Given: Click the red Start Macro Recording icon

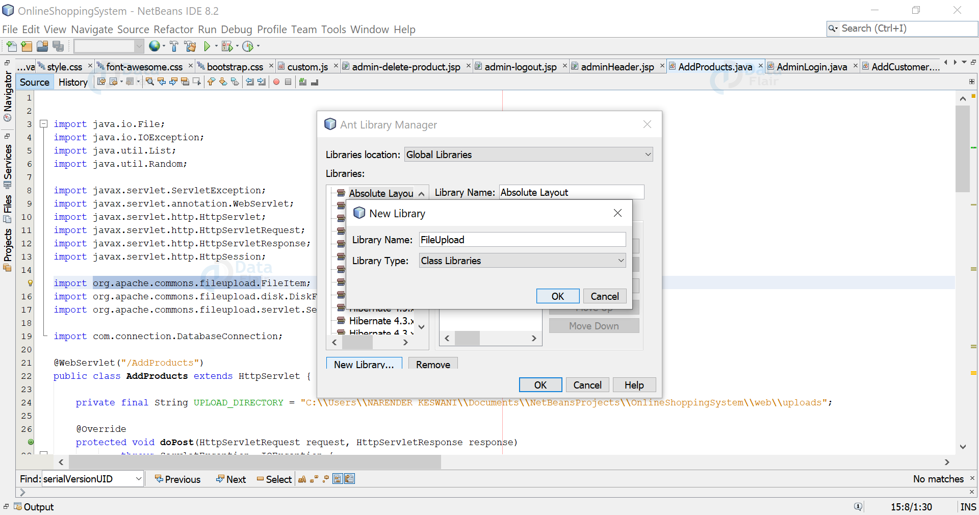Looking at the screenshot, I should 276,82.
